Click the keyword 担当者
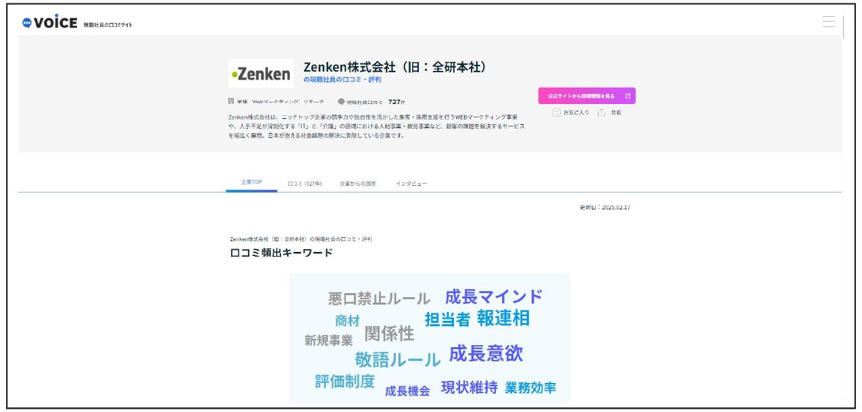 (447, 319)
